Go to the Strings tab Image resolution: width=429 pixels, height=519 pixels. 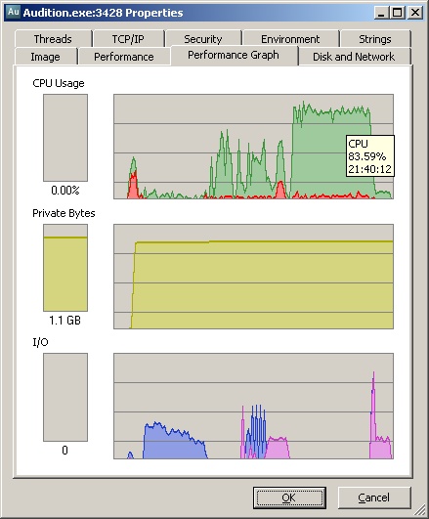(375, 39)
